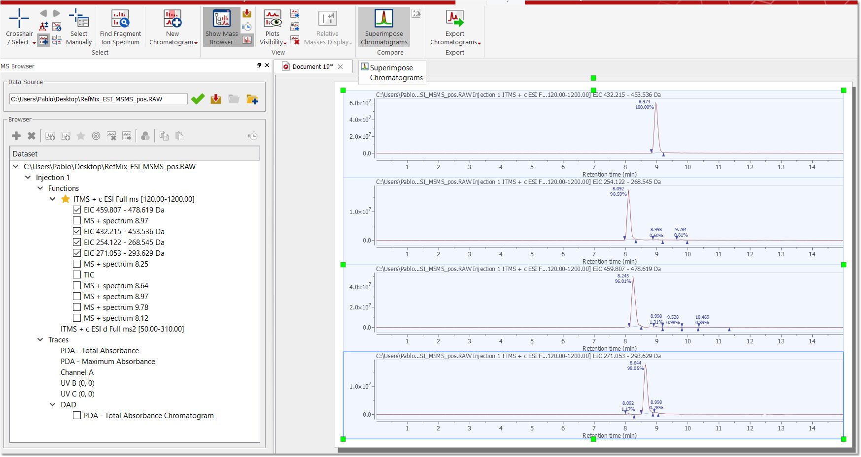Click the copy icon in Browser toolbar
Screen dimensions: 861x457
tap(164, 136)
